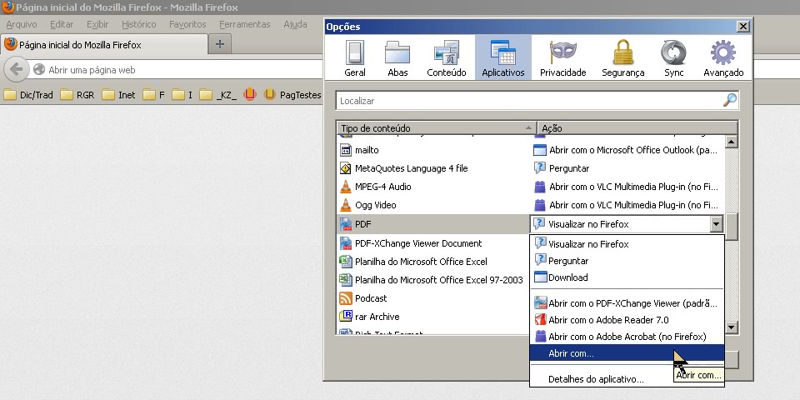Click 'Detalhes do aplicativo...' option

click(x=596, y=380)
